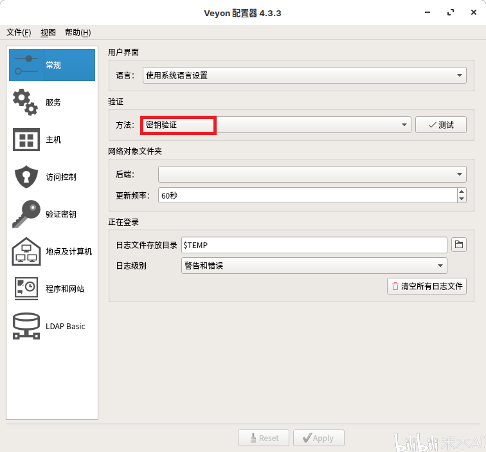486x452 pixels.
Task: Click into the 60秒 update frequency field
Action: (307, 195)
